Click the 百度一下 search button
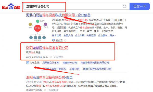This screenshot has width=153, height=92. pyautogui.click(x=139, y=6)
